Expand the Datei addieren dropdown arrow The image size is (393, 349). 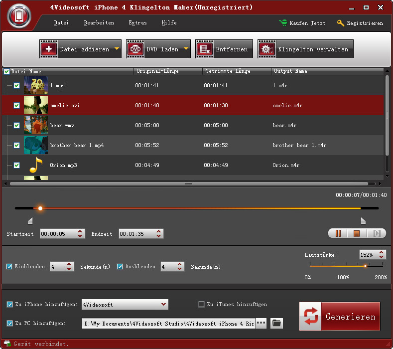pyautogui.click(x=117, y=49)
